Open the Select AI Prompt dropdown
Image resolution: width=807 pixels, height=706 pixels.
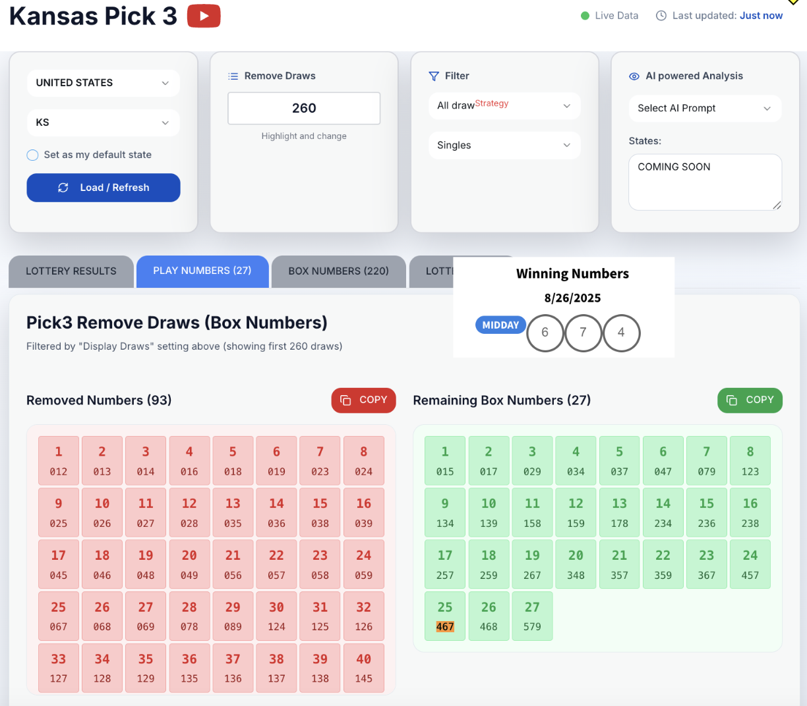(x=705, y=109)
